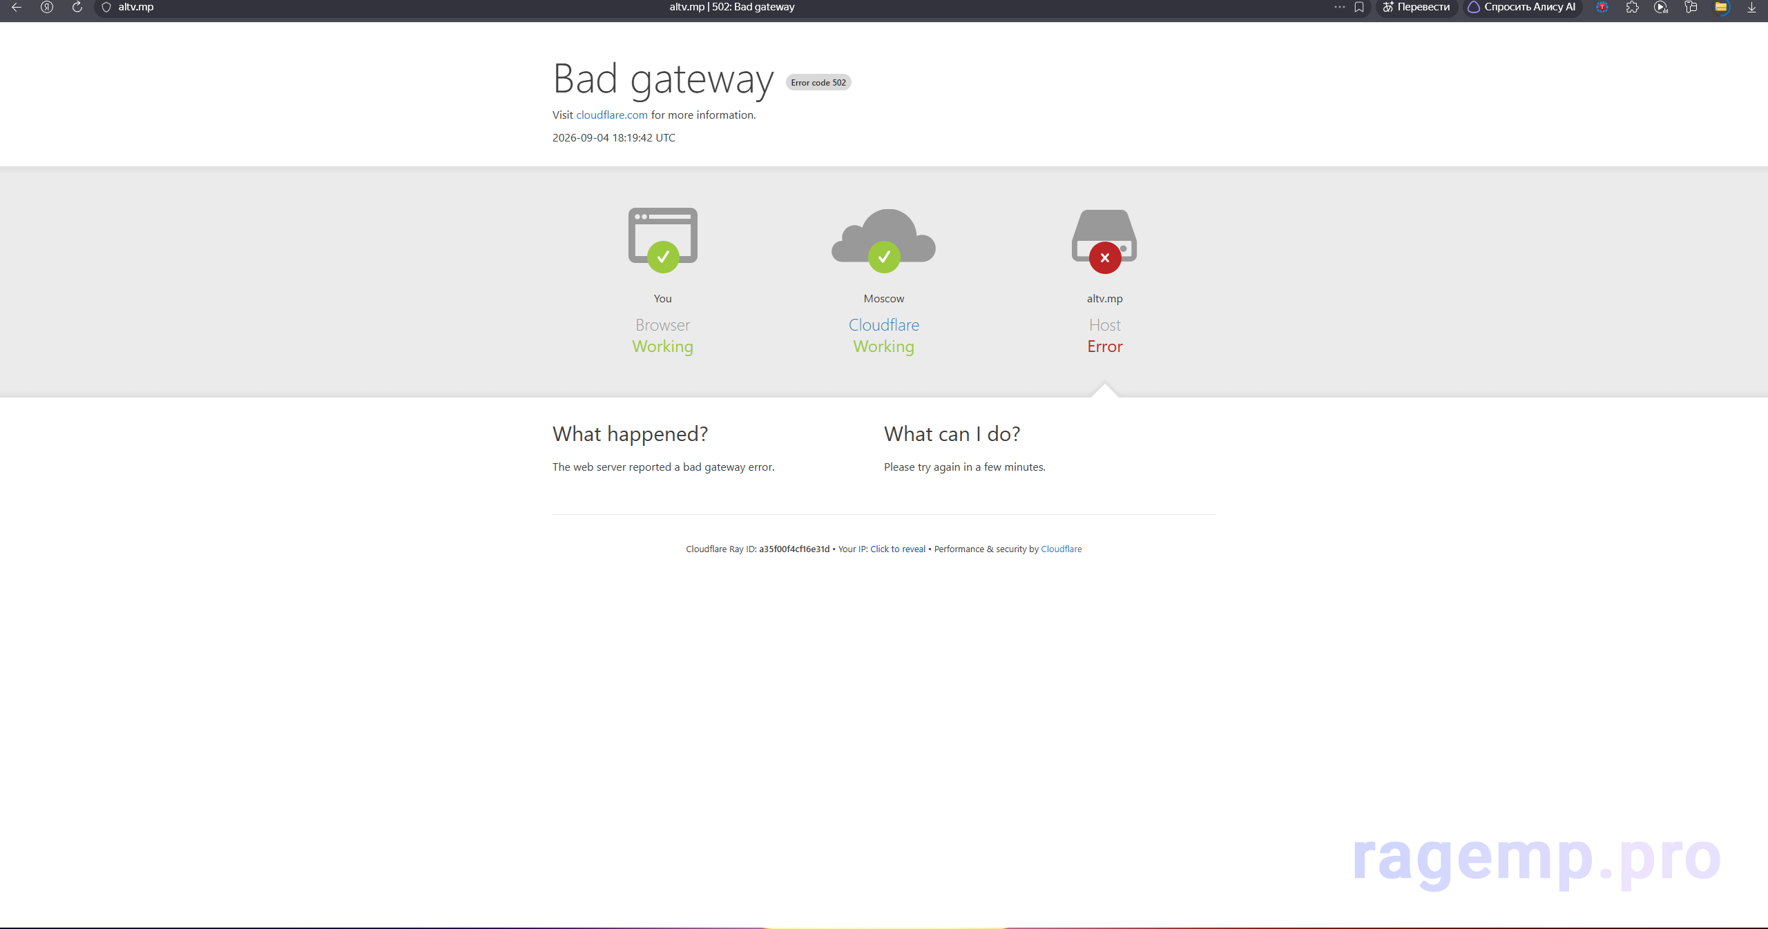Click the Host server error icon

pyautogui.click(x=1105, y=241)
